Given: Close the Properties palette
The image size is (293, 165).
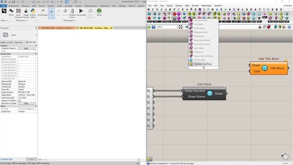Looking at the screenshot, I should [x=36, y=28].
